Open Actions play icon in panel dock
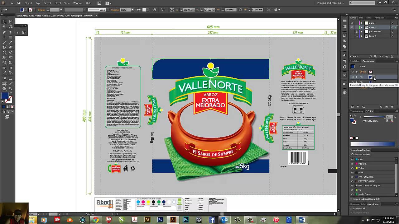The height and width of the screenshot is (224, 399). (344, 84)
